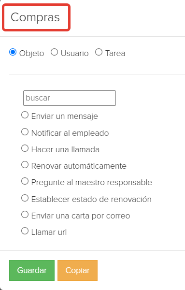Choose the Enviar un mensaje option
The image size is (185, 290).
[25, 115]
